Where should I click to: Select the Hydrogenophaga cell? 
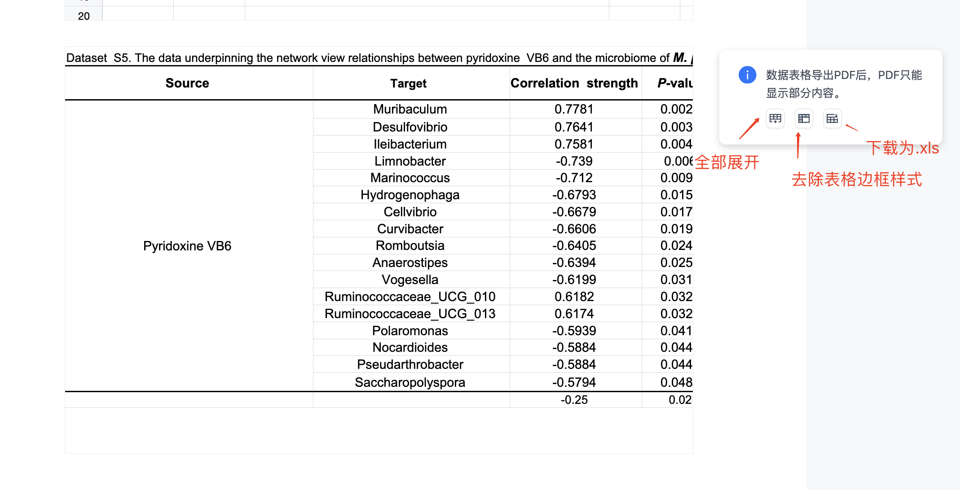coord(411,195)
